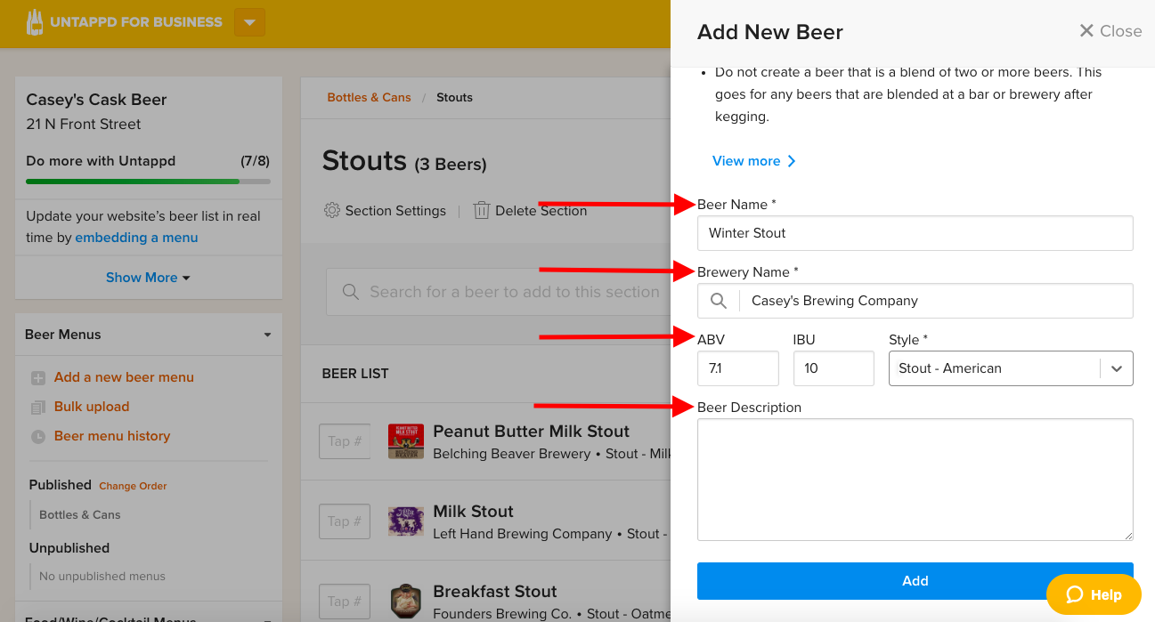Click the plus icon beside Add a new beer menu
1155x622 pixels.
pyautogui.click(x=38, y=378)
